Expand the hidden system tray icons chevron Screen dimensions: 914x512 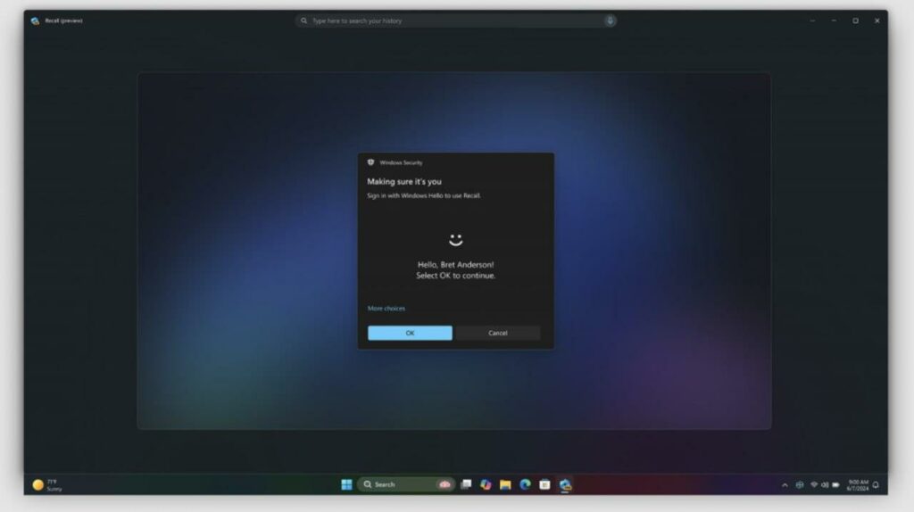click(785, 484)
